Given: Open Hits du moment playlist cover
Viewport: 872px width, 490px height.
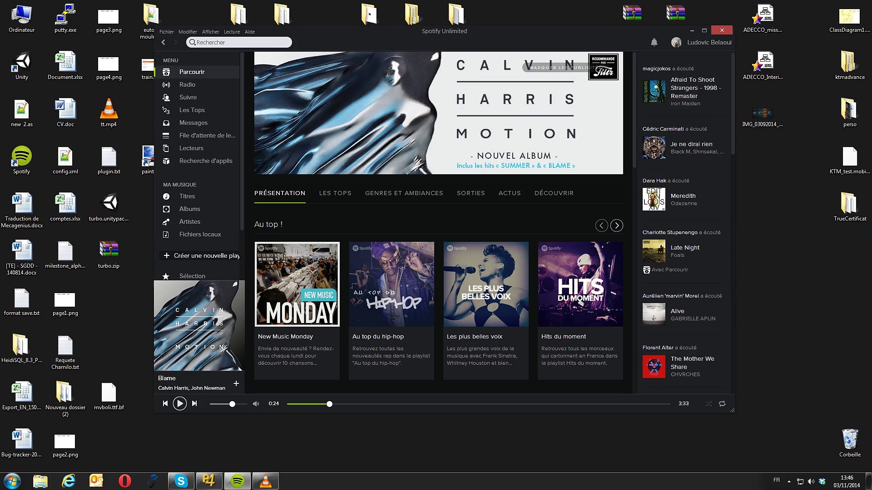Looking at the screenshot, I should [x=580, y=284].
